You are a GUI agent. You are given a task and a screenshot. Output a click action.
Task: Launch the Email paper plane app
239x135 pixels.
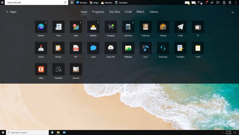tap(180, 27)
